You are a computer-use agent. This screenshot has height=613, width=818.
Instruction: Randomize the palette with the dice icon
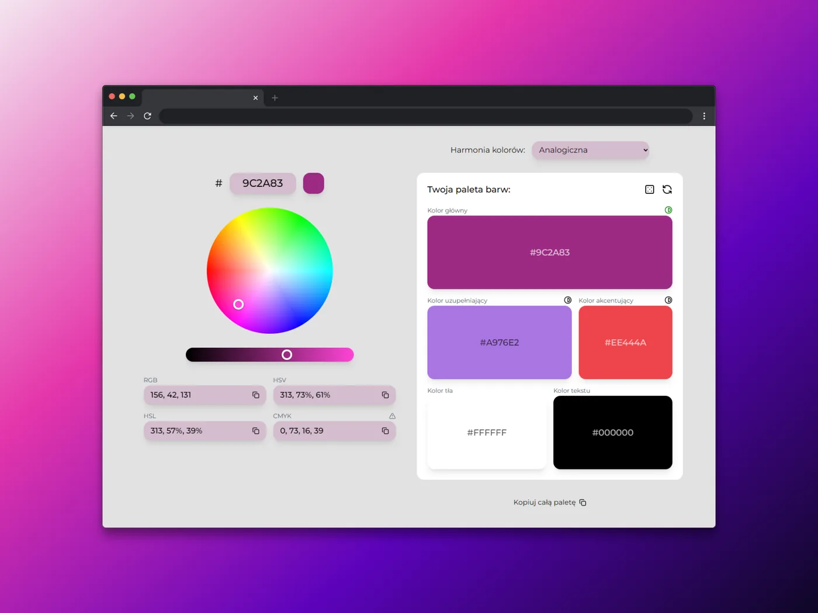pos(650,190)
